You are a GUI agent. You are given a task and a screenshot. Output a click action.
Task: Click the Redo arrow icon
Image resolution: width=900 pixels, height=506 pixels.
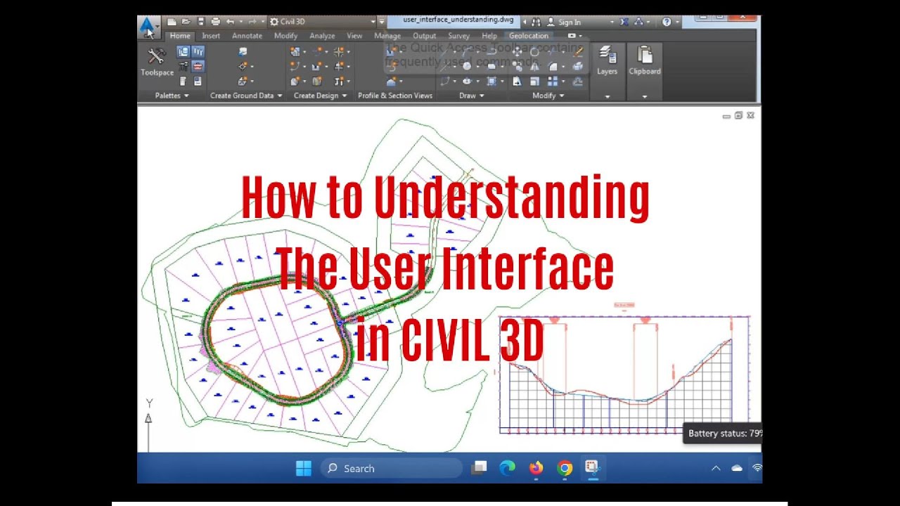tap(252, 22)
